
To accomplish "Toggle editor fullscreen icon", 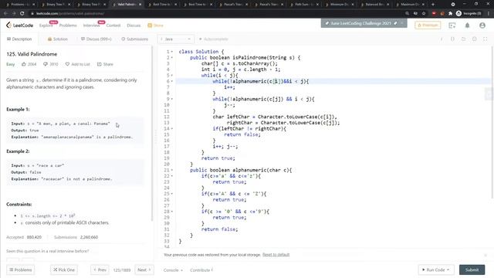I will [x=486, y=39].
